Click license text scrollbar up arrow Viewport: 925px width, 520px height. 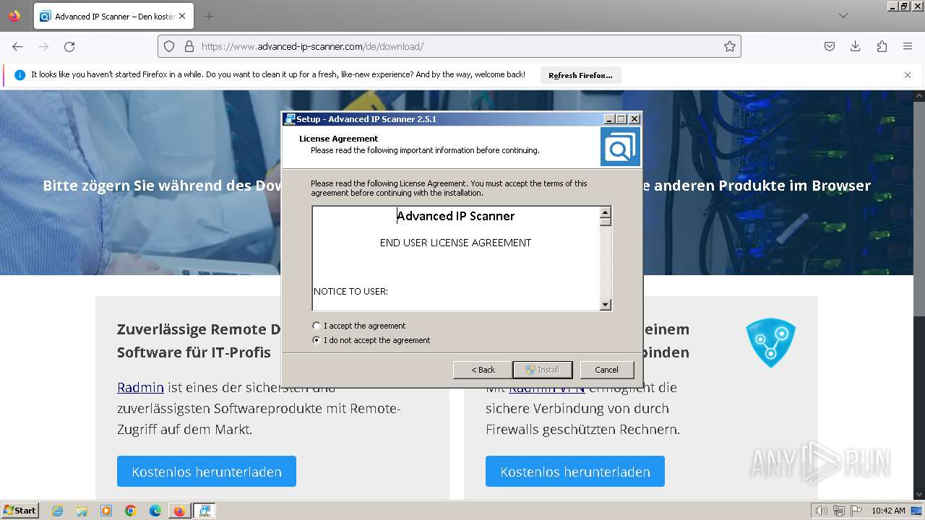click(x=606, y=212)
